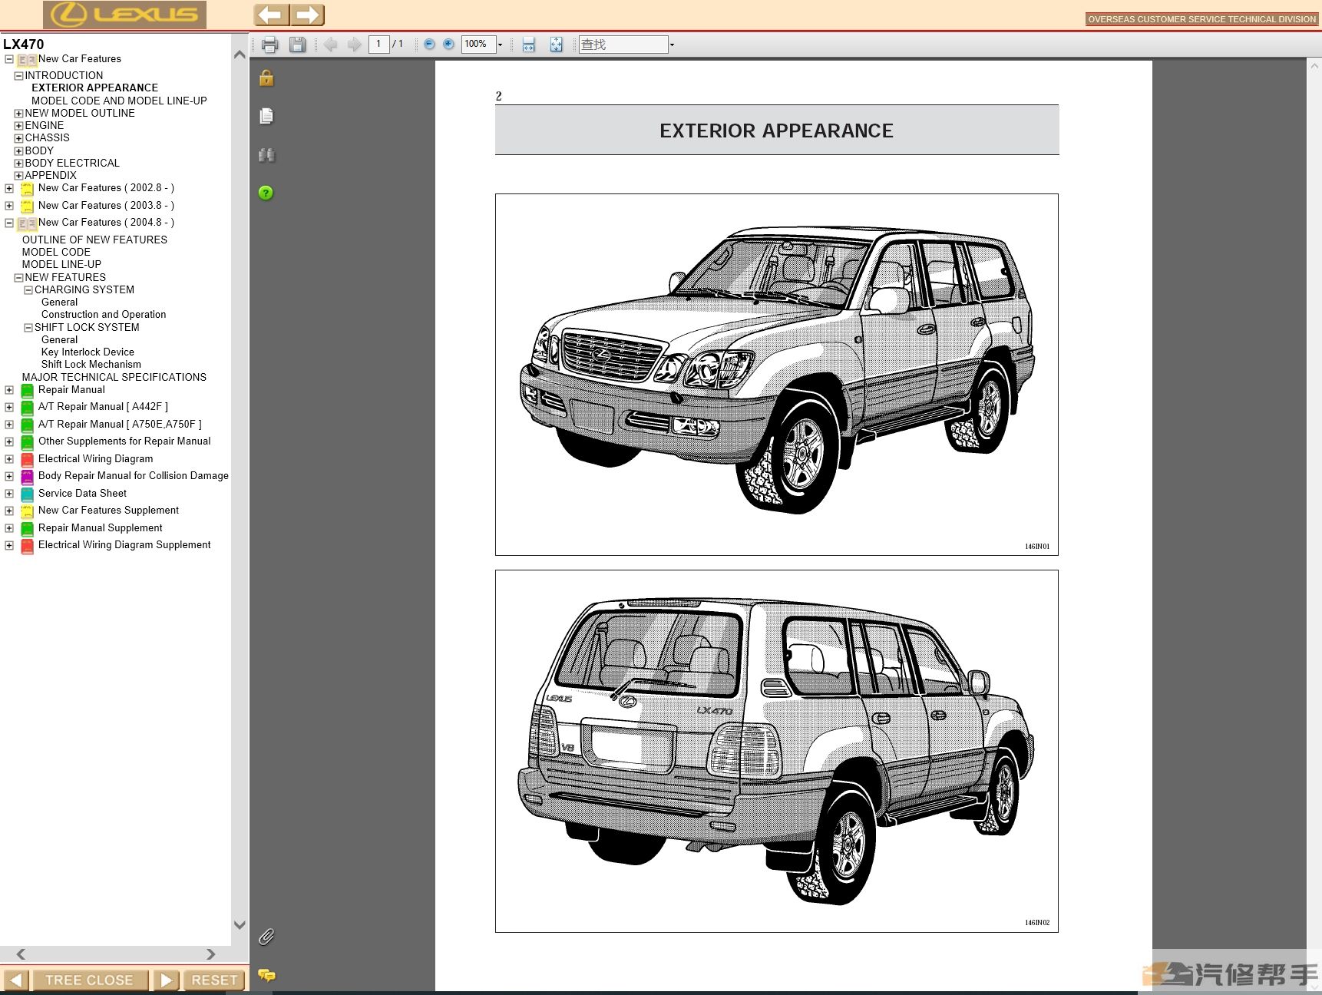The width and height of the screenshot is (1322, 995).
Task: Open MODEL CODE AND MODEL LINE-UP
Action: point(119,101)
